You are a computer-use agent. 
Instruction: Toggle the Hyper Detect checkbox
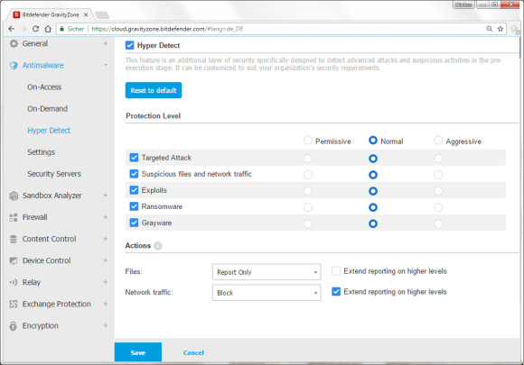point(130,45)
